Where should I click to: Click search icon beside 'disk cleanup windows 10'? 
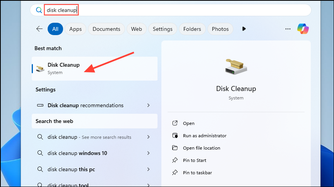click(x=40, y=153)
